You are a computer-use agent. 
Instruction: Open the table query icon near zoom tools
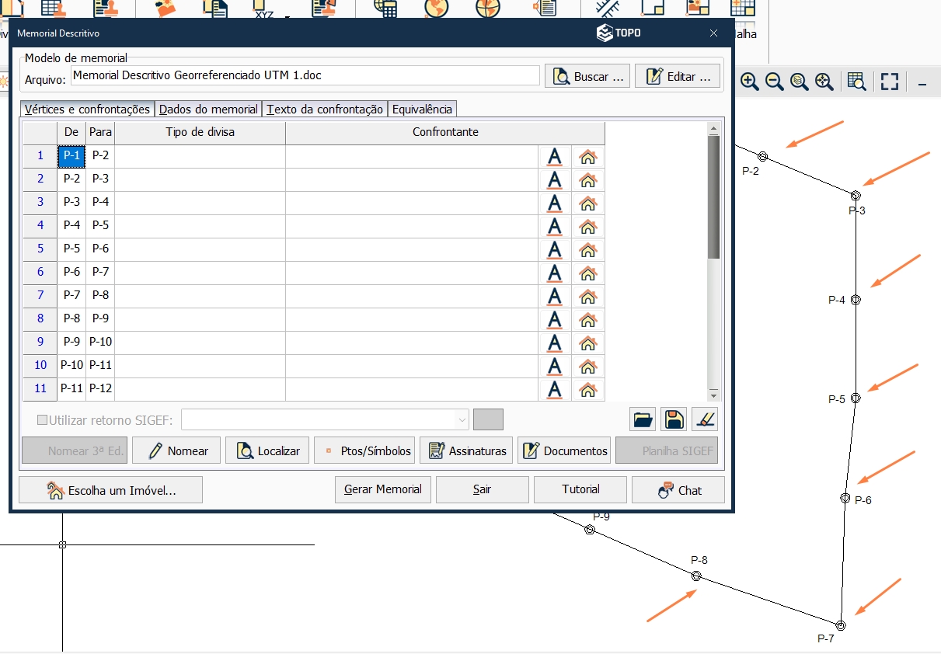point(857,81)
